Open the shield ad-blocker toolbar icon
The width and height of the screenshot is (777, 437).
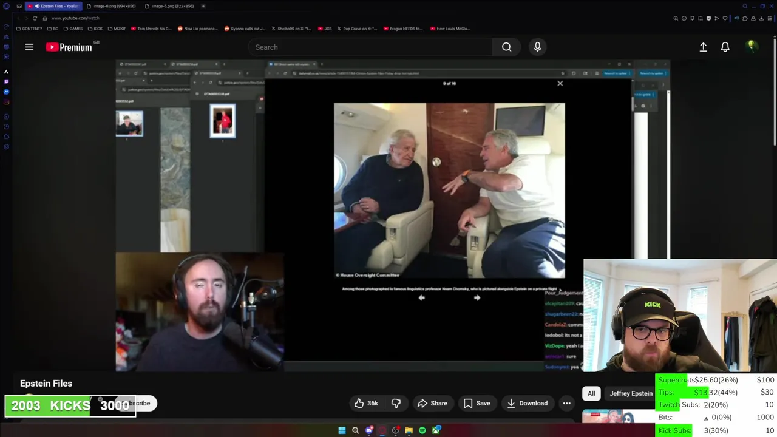[x=708, y=18]
